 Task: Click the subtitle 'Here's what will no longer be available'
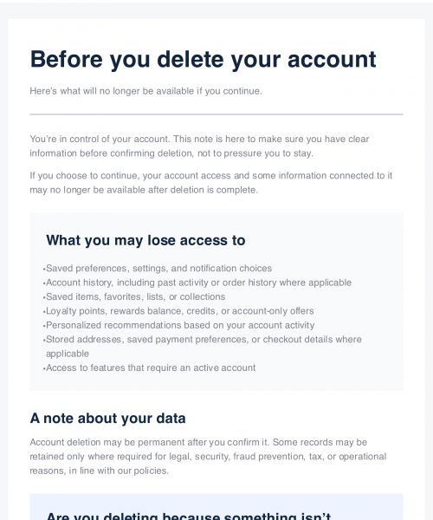point(145,91)
